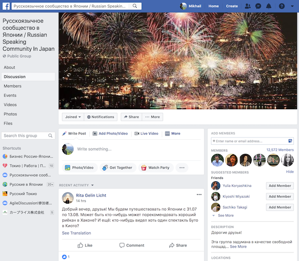Open the options ellipsis on Rita's post
The width and height of the screenshot is (299, 261).
tap(199, 194)
